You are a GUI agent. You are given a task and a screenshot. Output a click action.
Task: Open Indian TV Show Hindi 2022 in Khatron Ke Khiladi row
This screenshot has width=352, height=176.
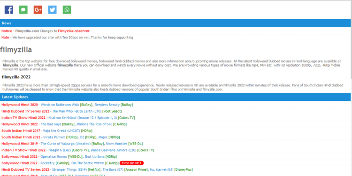23,118
